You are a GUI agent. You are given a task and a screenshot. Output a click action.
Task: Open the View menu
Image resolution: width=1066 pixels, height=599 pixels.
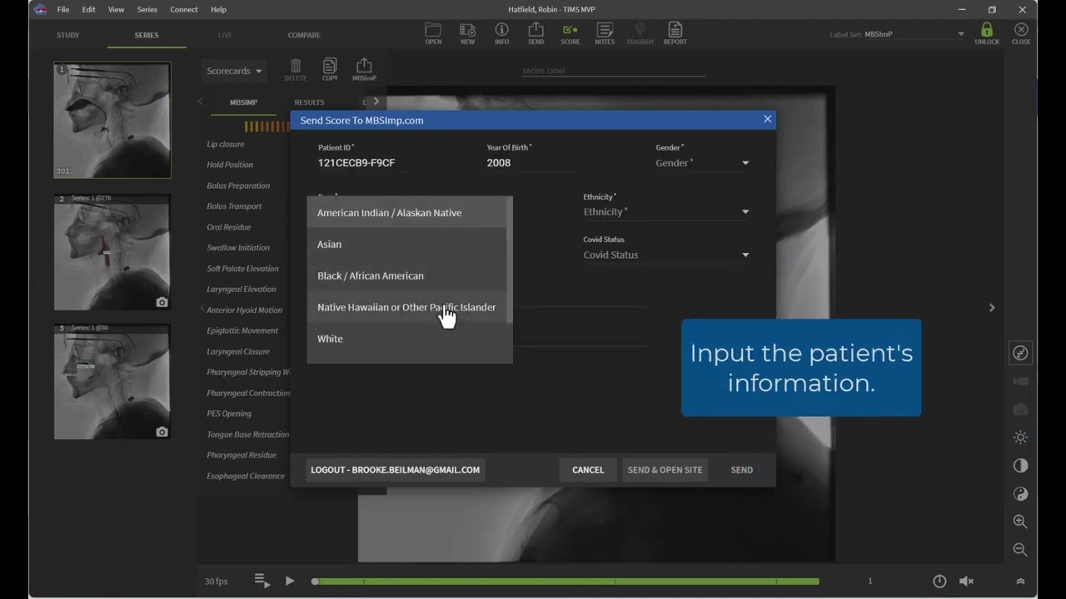pyautogui.click(x=117, y=9)
